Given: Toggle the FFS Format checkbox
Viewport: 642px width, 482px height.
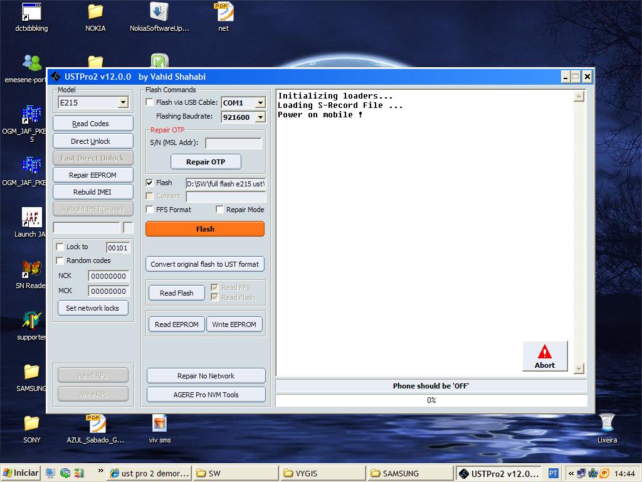Looking at the screenshot, I should [x=150, y=210].
